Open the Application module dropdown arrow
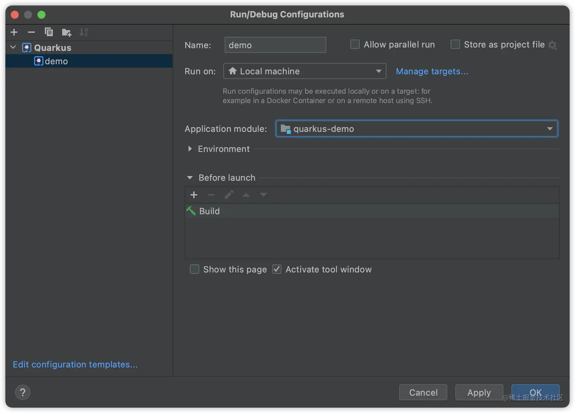This screenshot has width=575, height=413. (550, 129)
